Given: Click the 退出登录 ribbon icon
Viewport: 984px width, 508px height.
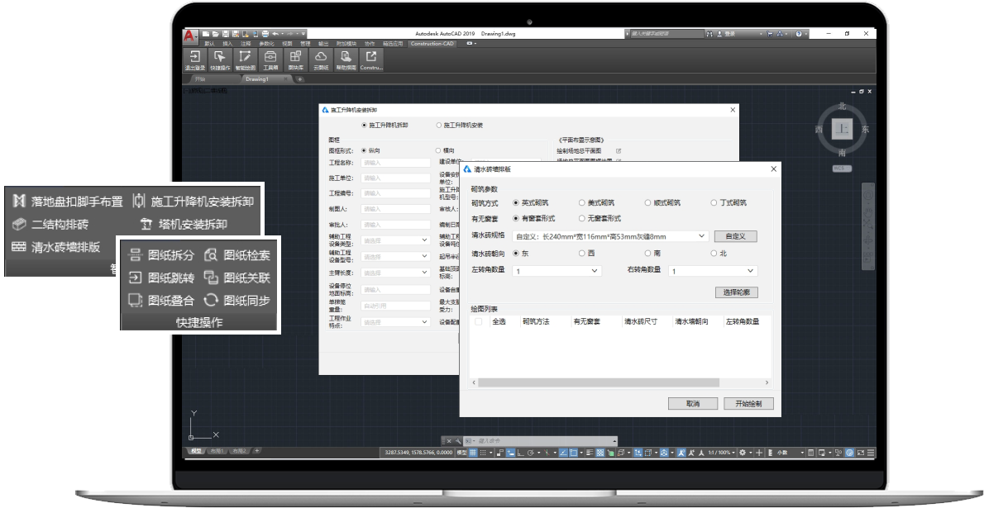Looking at the screenshot, I should coord(195,59).
